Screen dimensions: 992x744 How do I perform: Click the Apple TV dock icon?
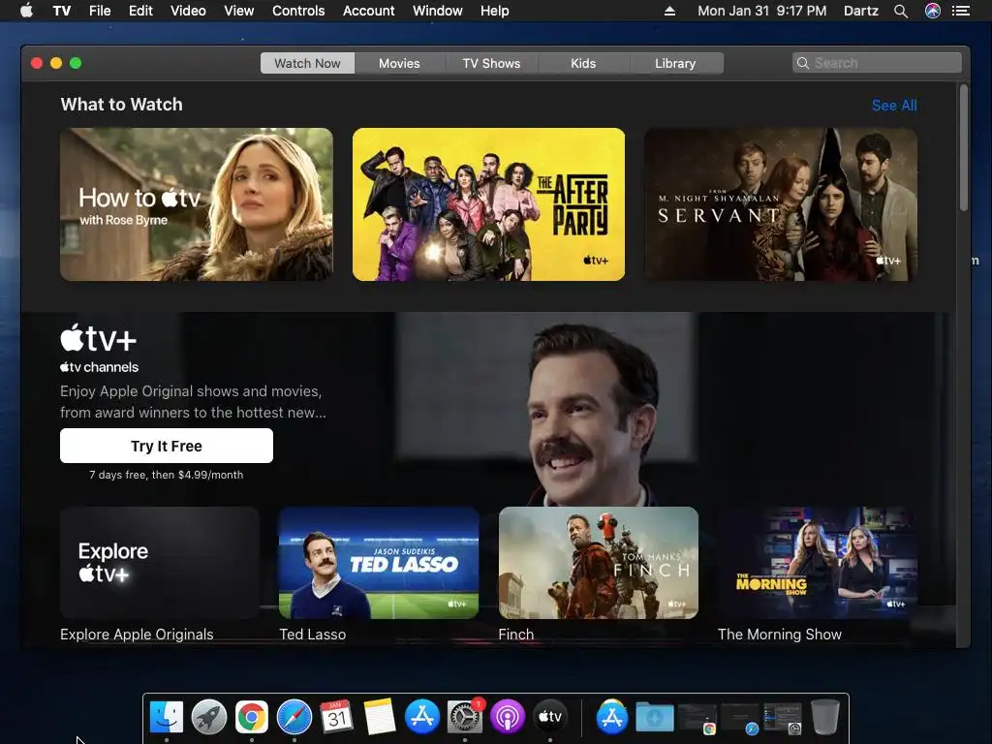[550, 717]
